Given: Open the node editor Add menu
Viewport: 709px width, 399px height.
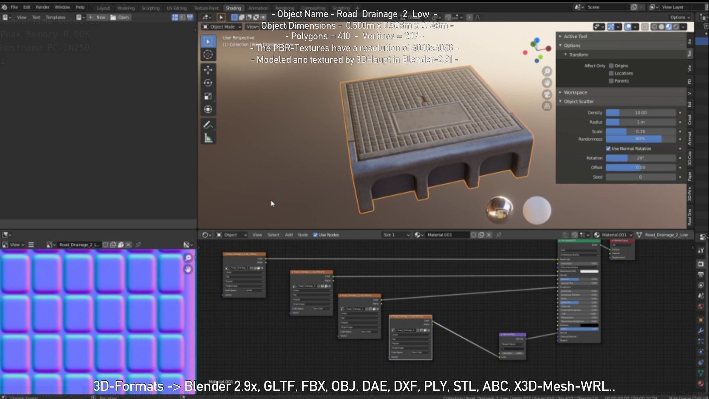Looking at the screenshot, I should 289,235.
